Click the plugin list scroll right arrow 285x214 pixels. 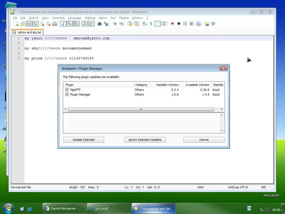tap(222, 109)
